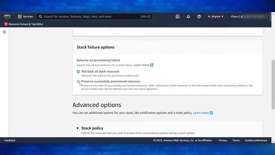Click external link icon beside Advanced options Learn more

pyautogui.click(x=211, y=113)
